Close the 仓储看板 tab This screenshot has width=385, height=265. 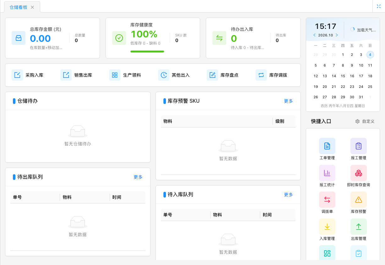click(32, 7)
